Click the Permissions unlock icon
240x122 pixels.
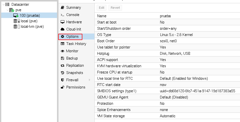[63, 87]
